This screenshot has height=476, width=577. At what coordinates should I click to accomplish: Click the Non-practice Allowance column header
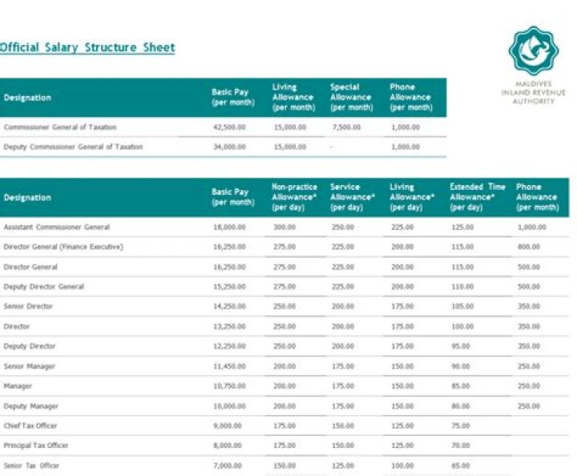click(x=294, y=197)
